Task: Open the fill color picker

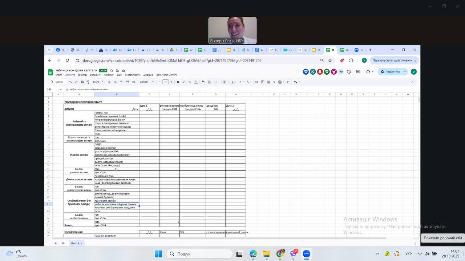Action: point(203,82)
